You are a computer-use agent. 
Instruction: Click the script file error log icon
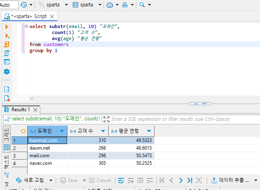pos(7,98)
